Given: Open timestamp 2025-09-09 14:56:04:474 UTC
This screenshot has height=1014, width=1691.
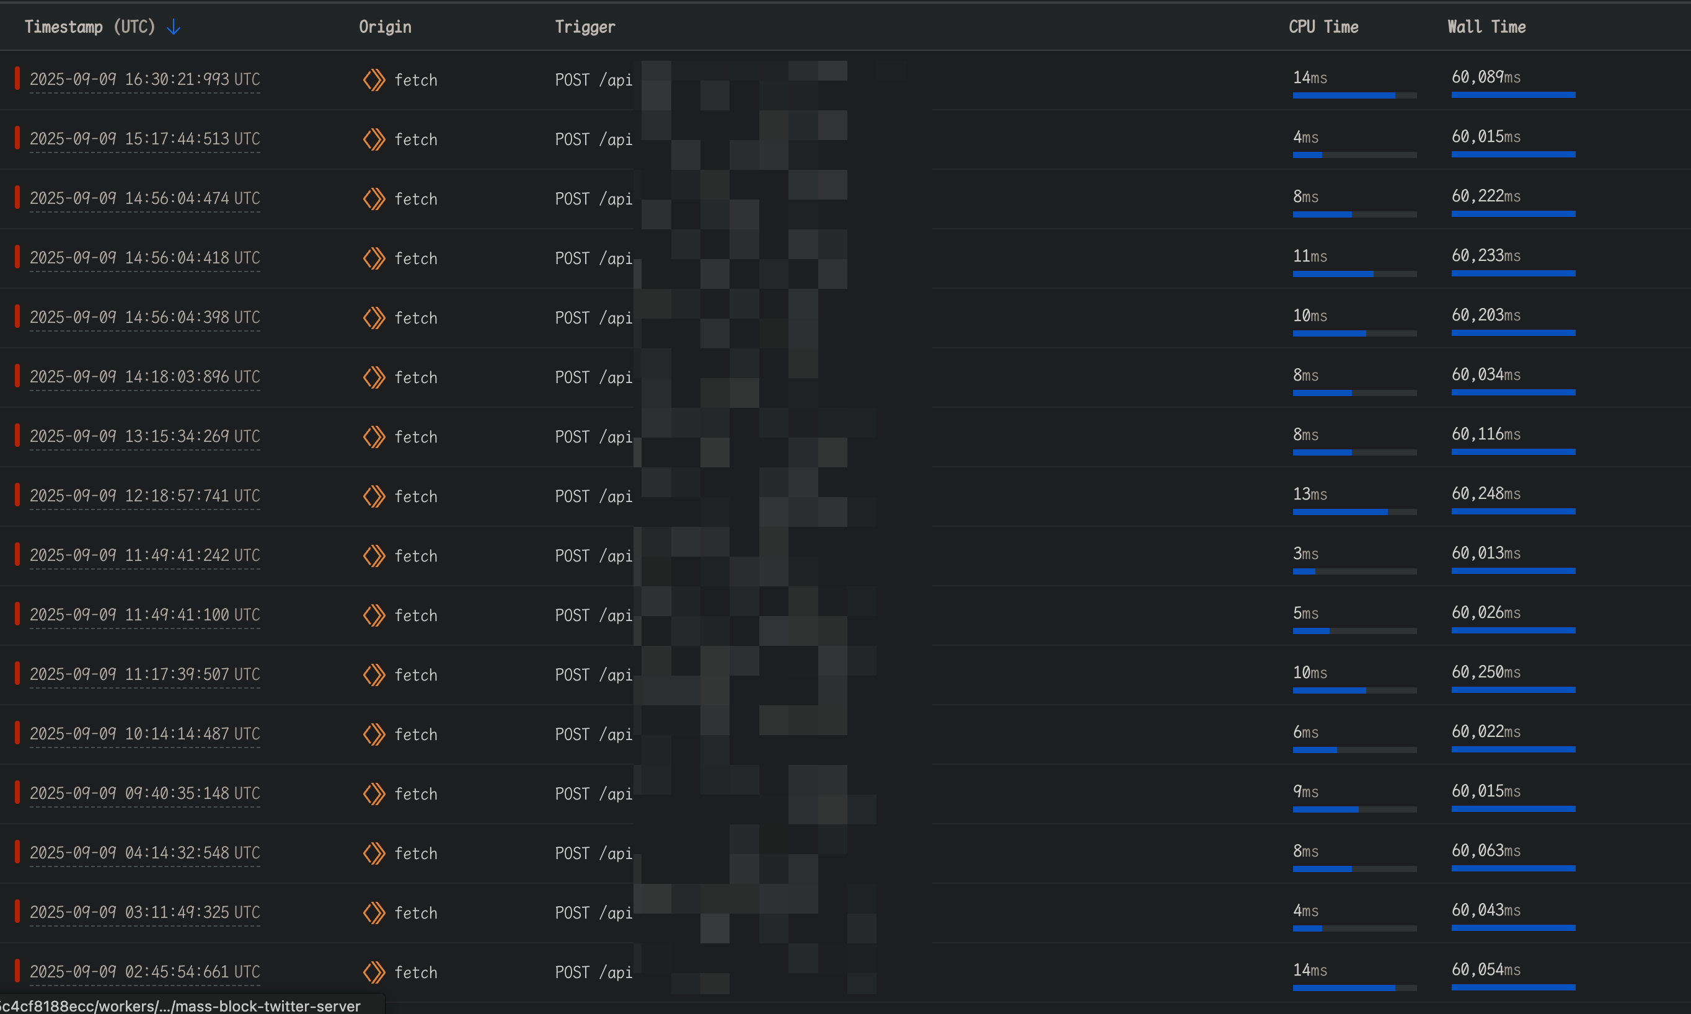Looking at the screenshot, I should click(144, 198).
